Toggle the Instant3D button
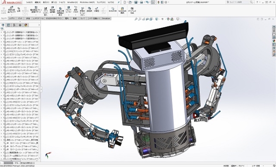This screenshot has height=167, width=276. (x=113, y=10)
